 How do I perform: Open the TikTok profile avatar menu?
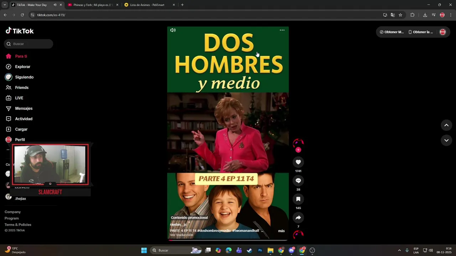click(x=442, y=32)
